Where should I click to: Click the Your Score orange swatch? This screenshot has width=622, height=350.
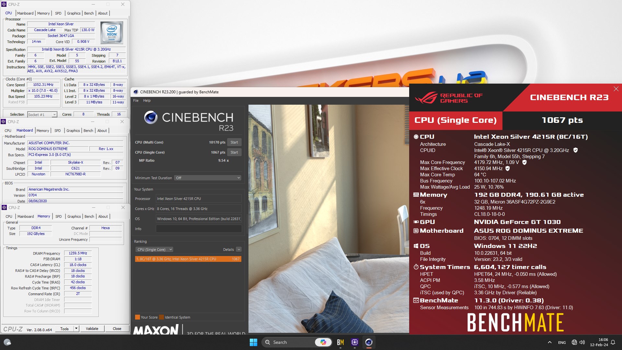click(137, 317)
